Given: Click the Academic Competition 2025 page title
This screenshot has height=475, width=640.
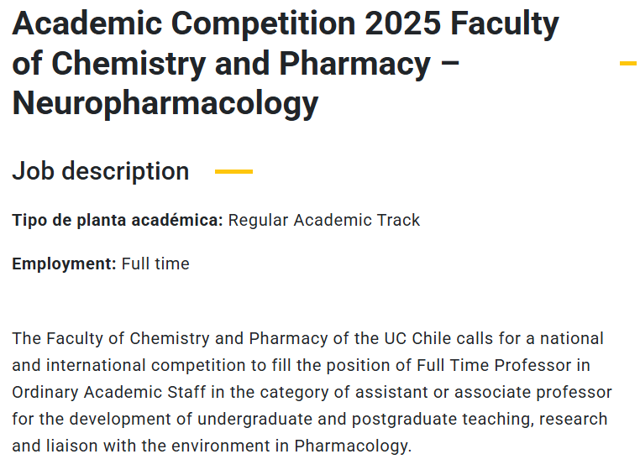Looking at the screenshot, I should tap(286, 63).
